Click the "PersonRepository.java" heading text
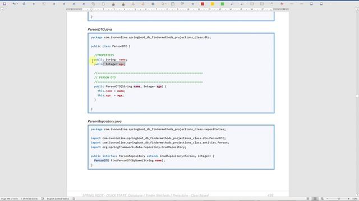Screen dimensions: 359x201 (105, 121)
